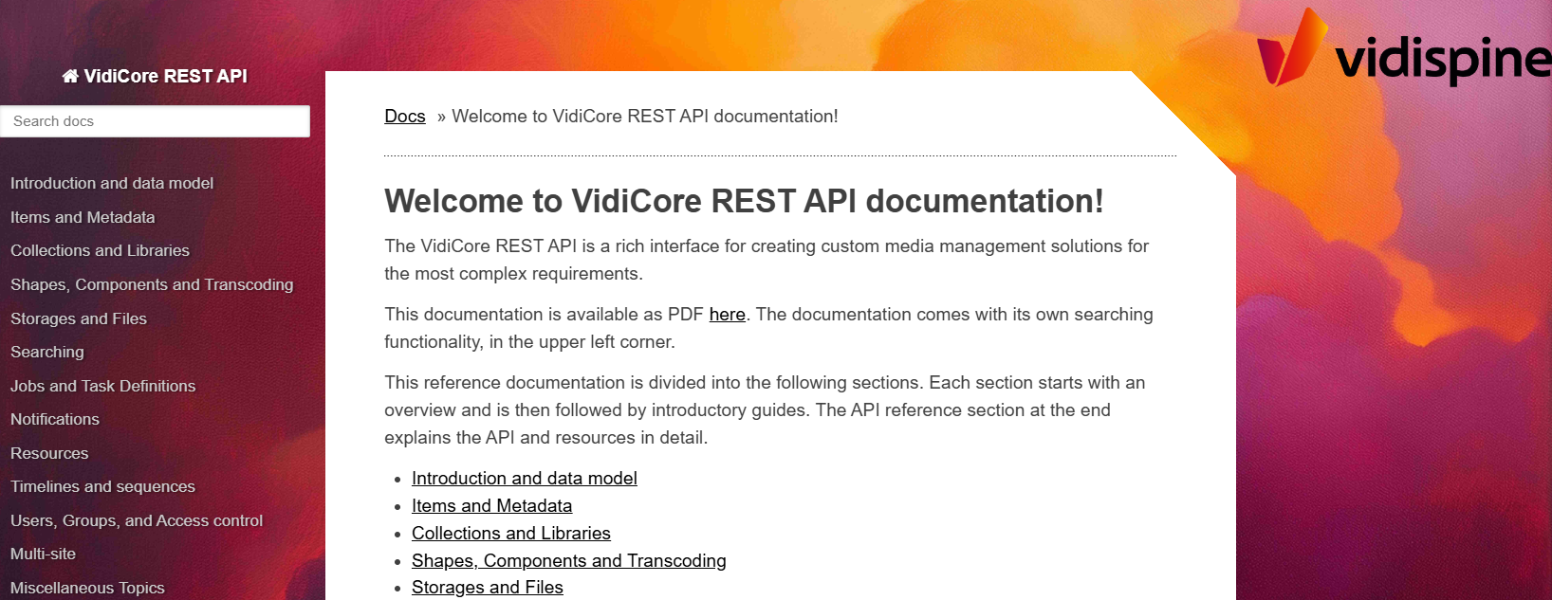Viewport: 1552px width, 600px height.
Task: Click the Vidispine logo
Action: tap(1403, 50)
